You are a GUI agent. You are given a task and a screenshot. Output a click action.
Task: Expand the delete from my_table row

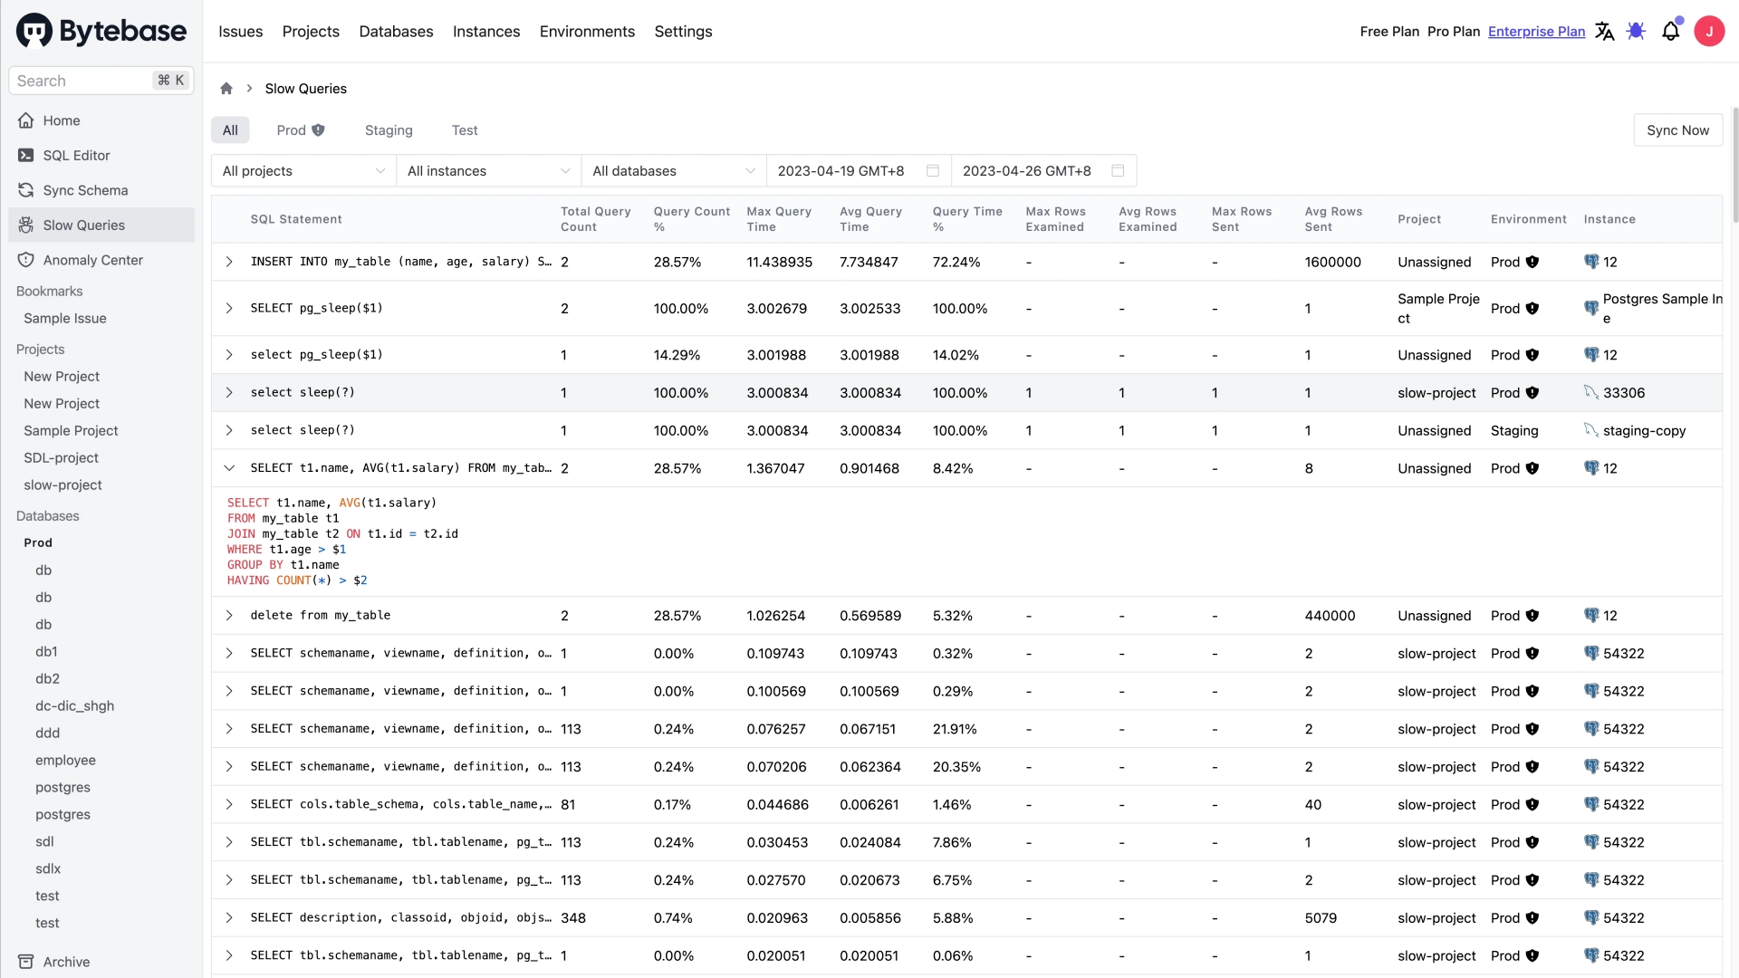(x=229, y=616)
